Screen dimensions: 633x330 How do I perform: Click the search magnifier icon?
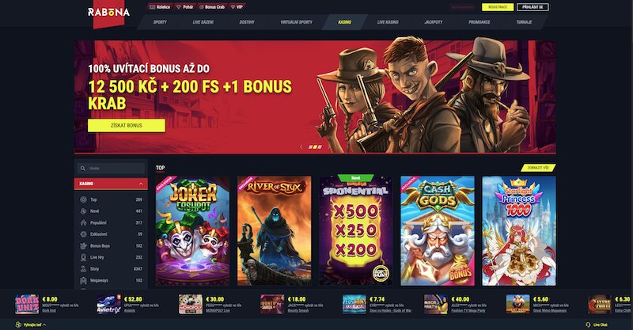(83, 169)
